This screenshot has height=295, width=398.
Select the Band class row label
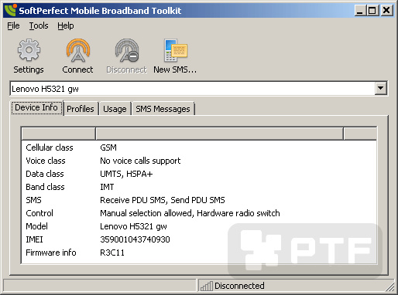pyautogui.click(x=45, y=187)
